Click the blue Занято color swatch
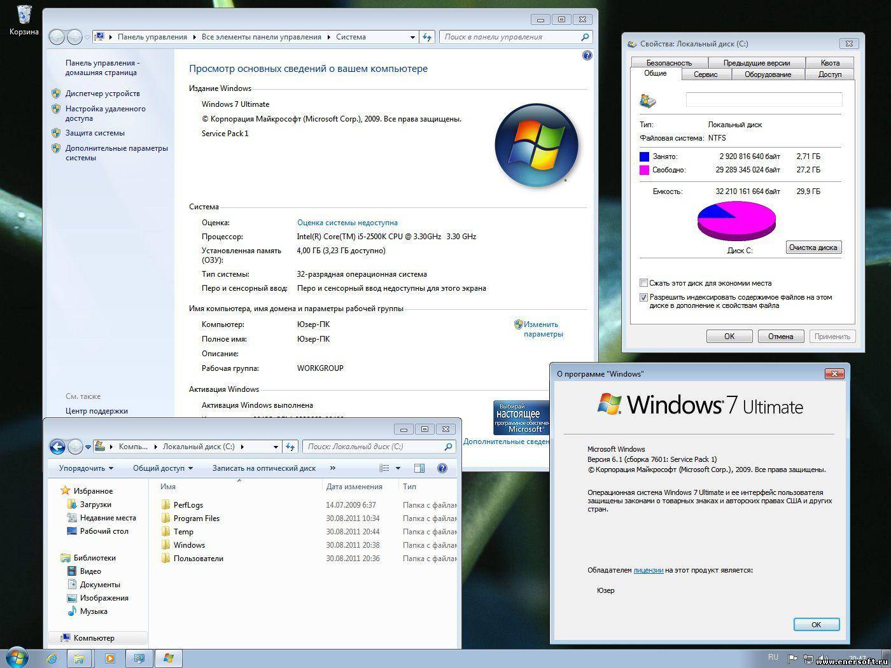The height and width of the screenshot is (668, 891). click(644, 157)
